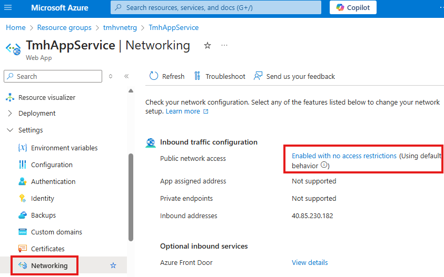This screenshot has height=277, width=444.
Task: Favorite the Networking menu item star
Action: click(x=113, y=265)
